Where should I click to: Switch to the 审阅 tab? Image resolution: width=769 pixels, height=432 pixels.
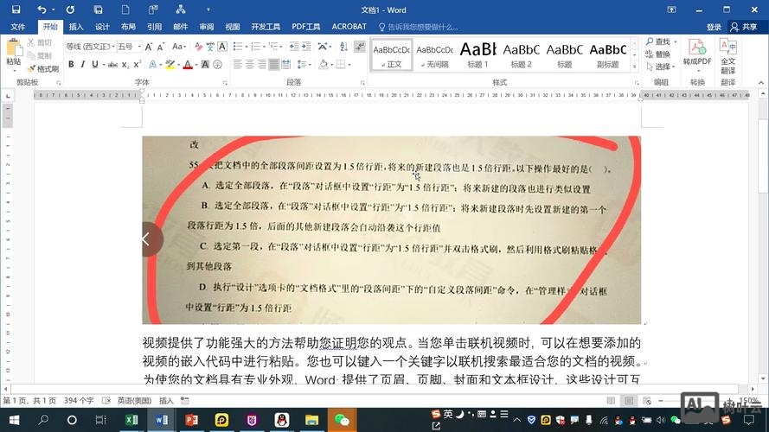[207, 27]
